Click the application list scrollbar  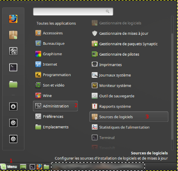pyautogui.click(x=172, y=86)
